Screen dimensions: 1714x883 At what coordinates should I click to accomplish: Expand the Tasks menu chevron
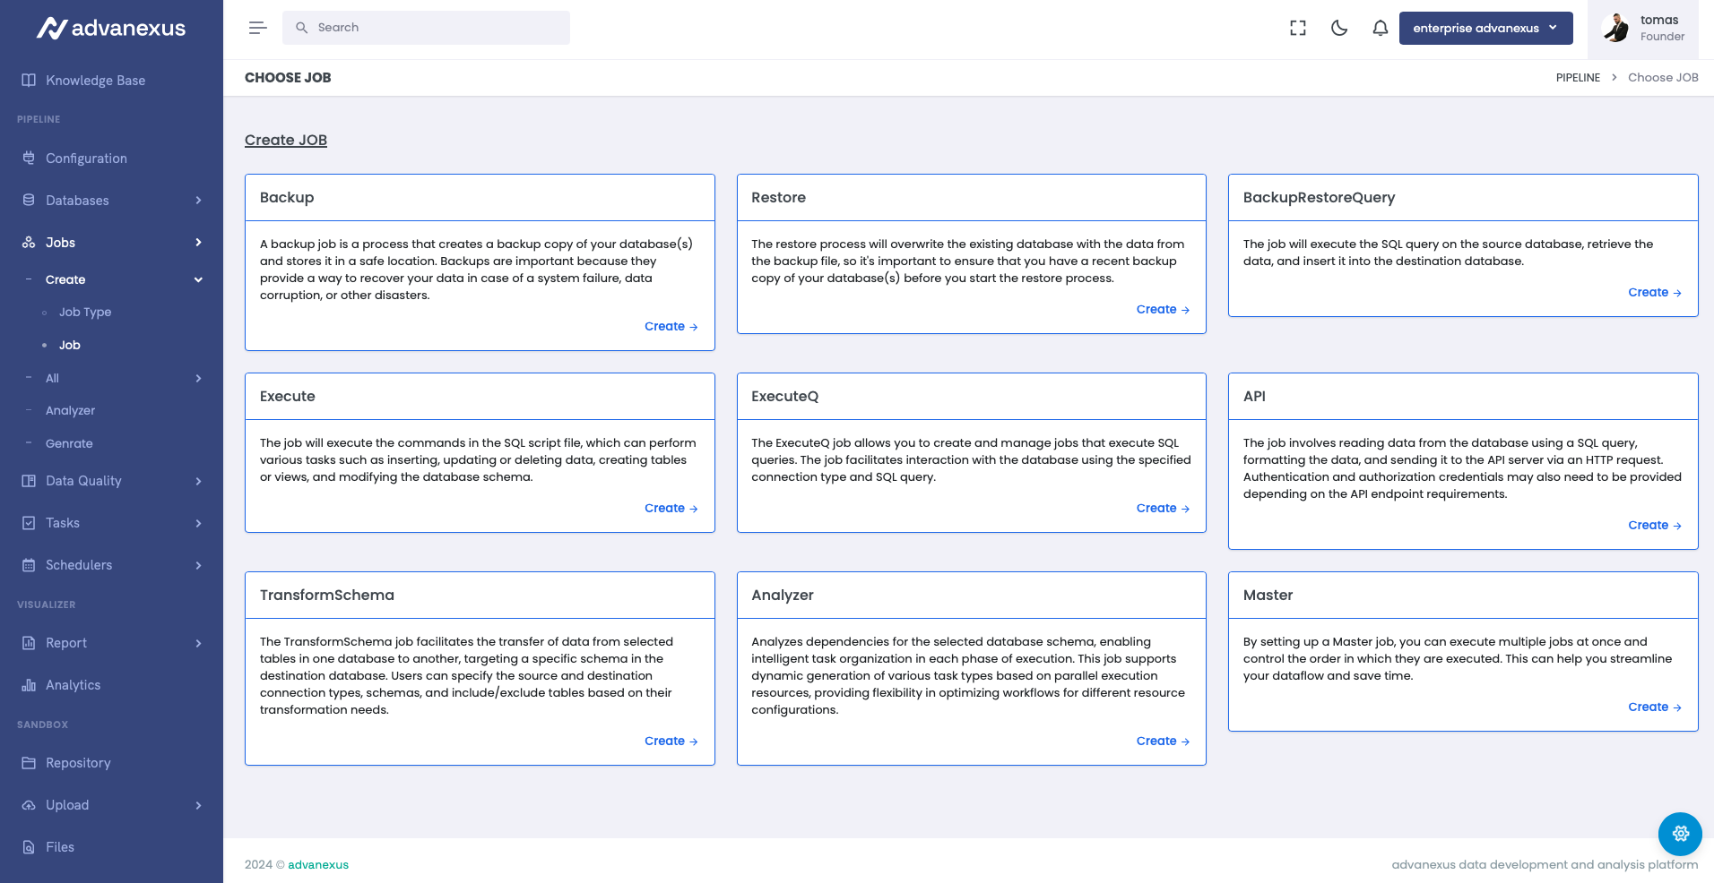tap(198, 523)
